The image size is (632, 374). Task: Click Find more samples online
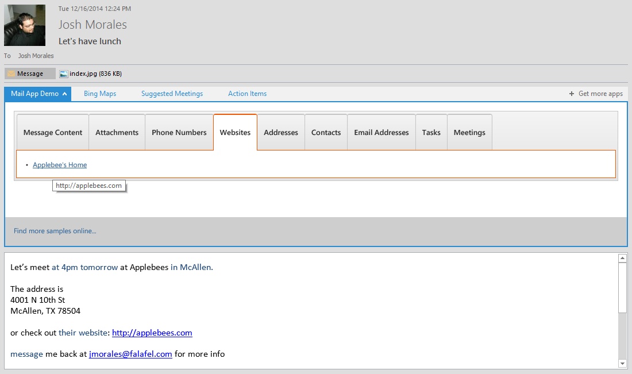point(55,230)
